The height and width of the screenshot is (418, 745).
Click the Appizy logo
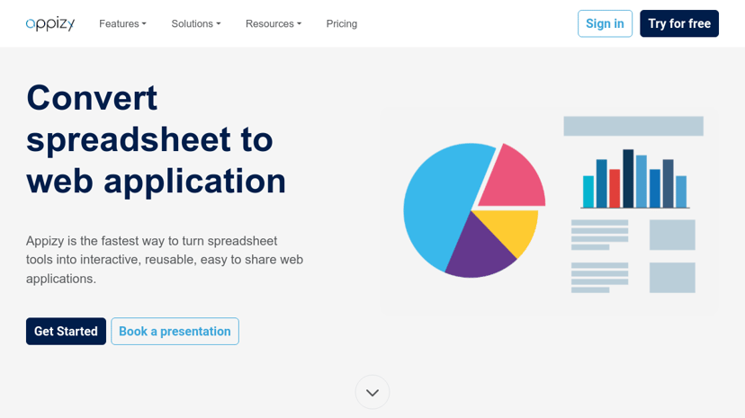(50, 23)
